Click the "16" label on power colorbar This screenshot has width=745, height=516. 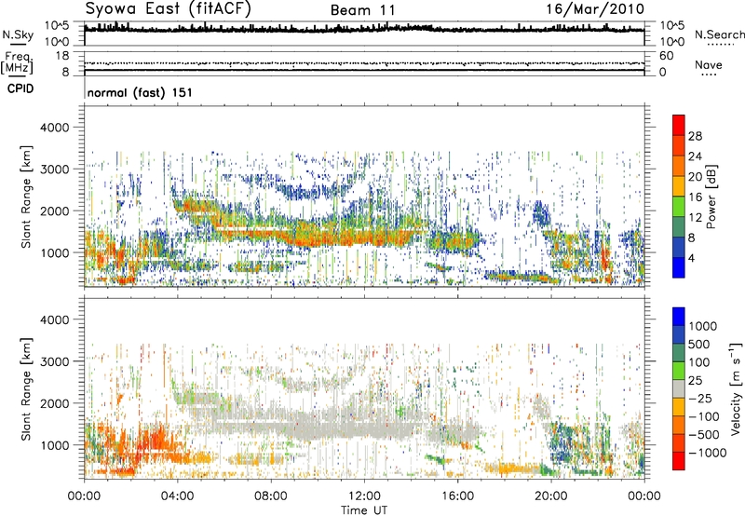click(695, 197)
